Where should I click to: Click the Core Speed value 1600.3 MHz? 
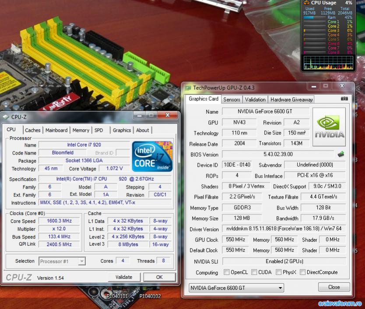click(x=59, y=221)
